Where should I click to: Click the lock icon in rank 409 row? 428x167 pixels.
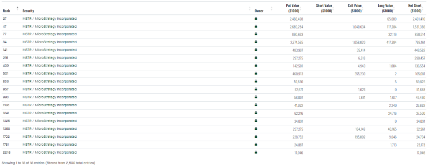pos(256,66)
